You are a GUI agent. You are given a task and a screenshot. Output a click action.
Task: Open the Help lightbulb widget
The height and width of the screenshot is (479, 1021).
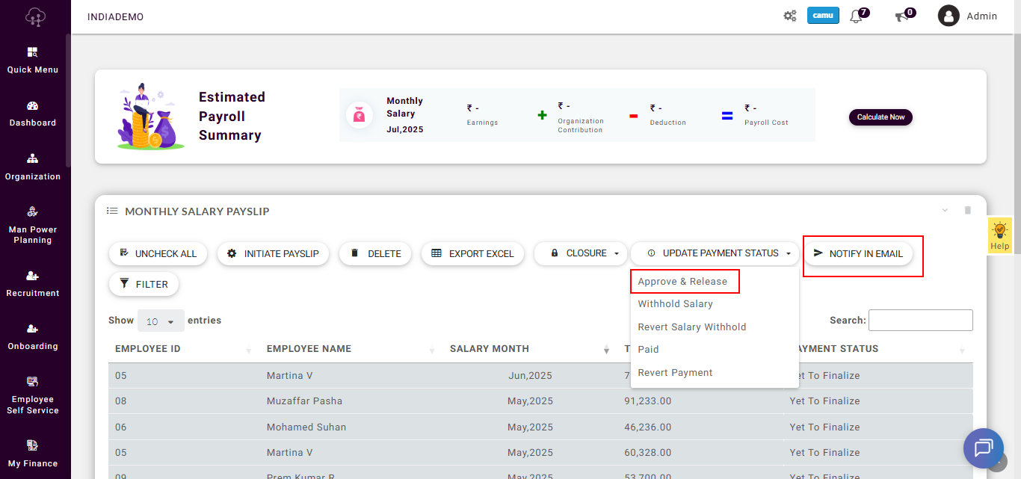pyautogui.click(x=999, y=235)
